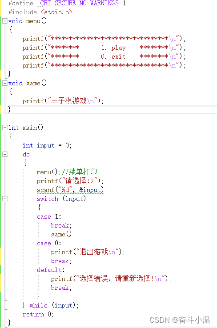Click the printf "选择错误，请重新选择!" line

[111, 278]
